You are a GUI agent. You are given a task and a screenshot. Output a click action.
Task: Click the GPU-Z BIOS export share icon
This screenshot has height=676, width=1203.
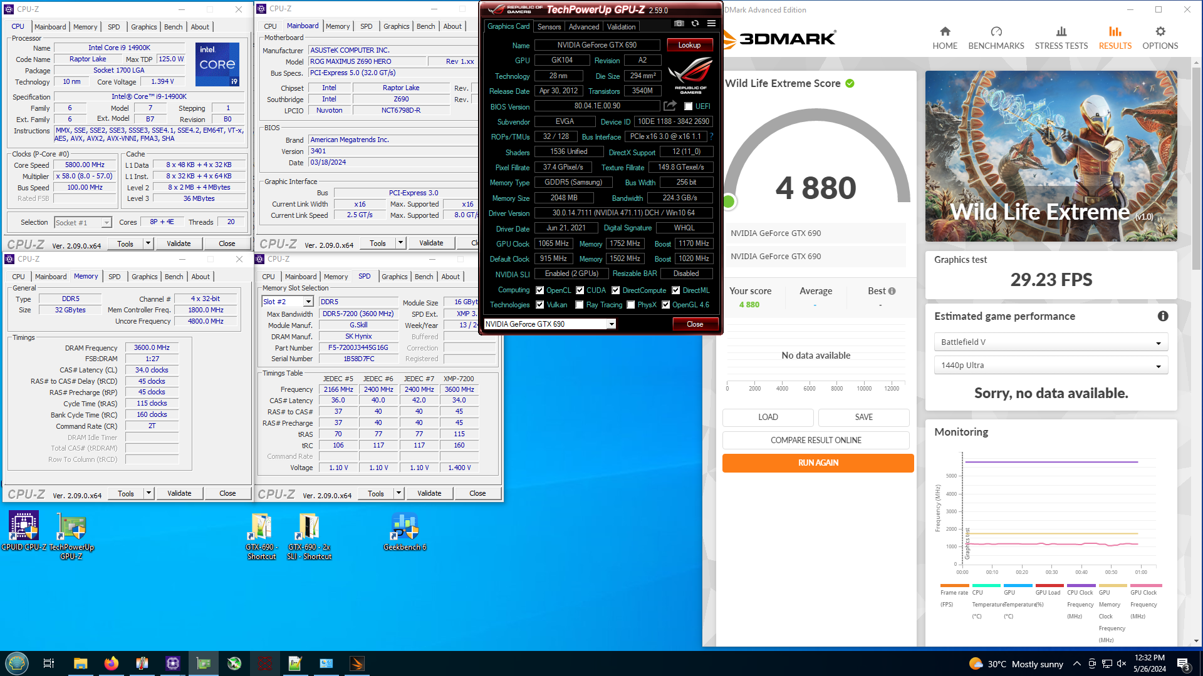(670, 106)
